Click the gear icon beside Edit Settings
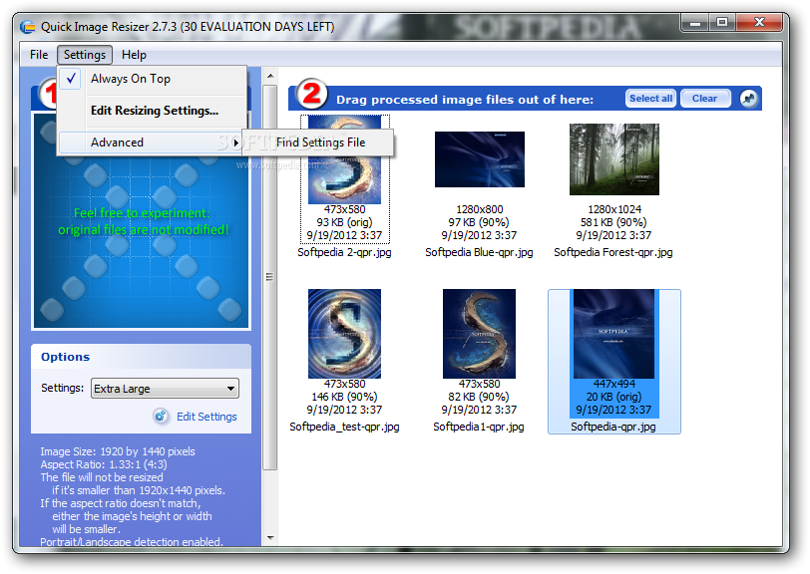Screen dimensions: 810x574 161,416
